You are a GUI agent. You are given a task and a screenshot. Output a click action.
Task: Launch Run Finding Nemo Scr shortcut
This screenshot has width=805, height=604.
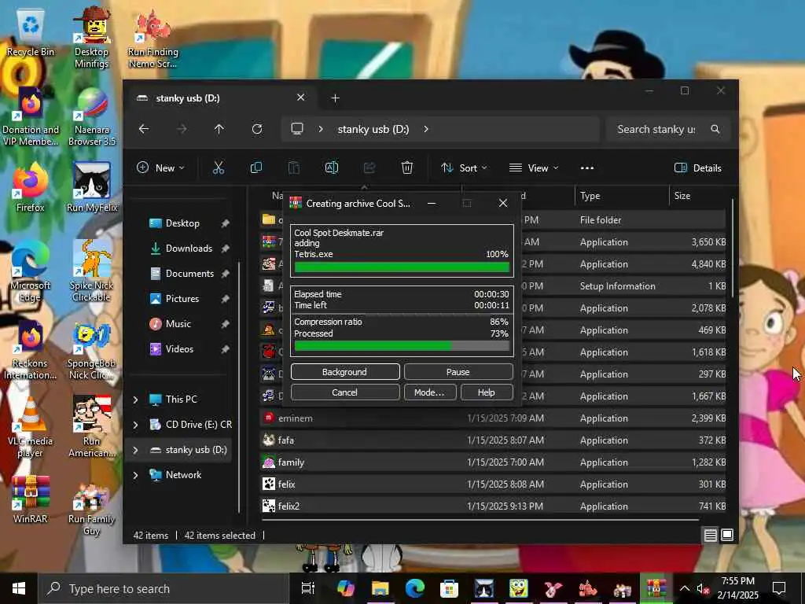pyautogui.click(x=153, y=38)
